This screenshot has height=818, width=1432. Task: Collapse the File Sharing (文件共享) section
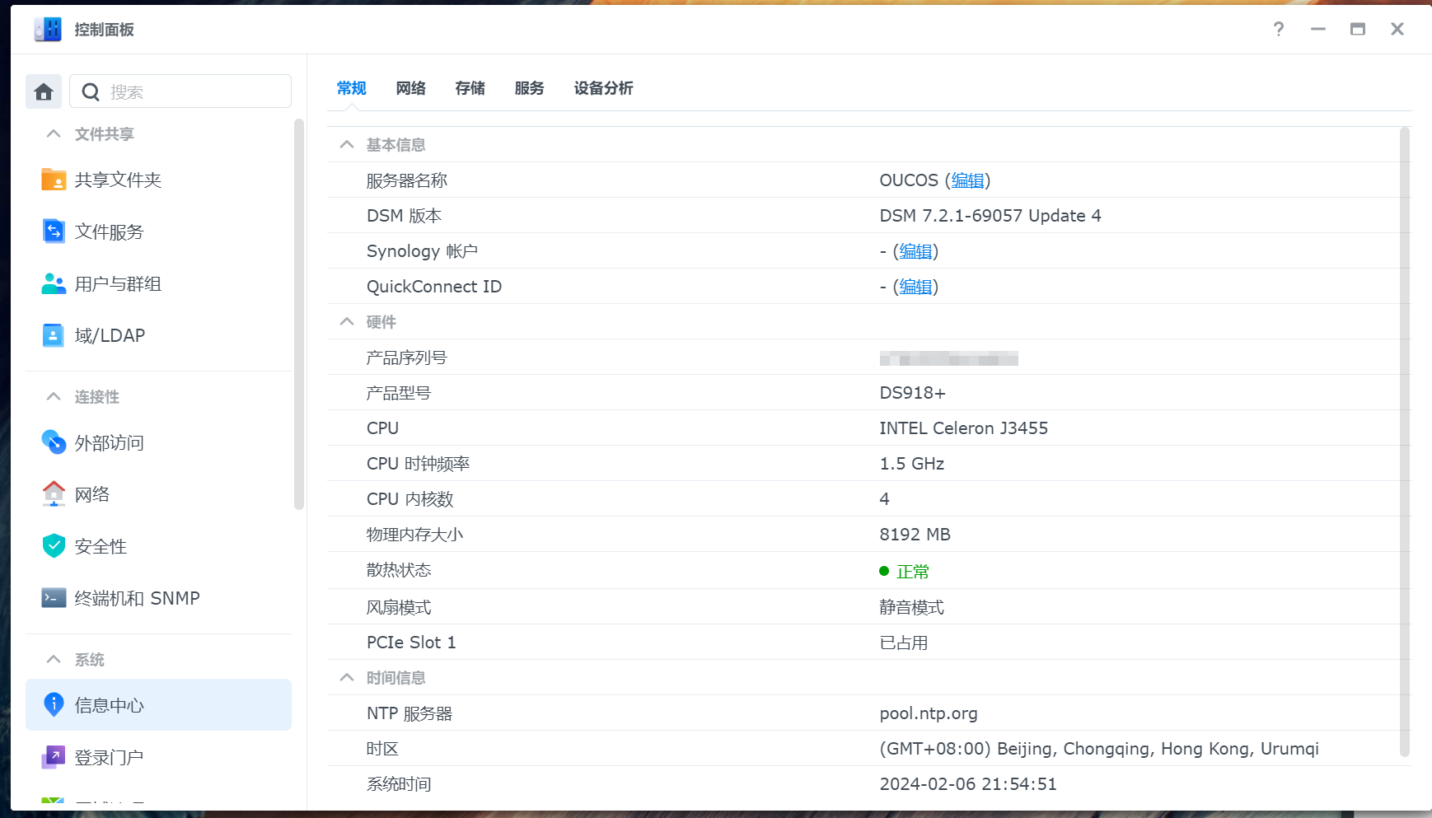[x=54, y=133]
